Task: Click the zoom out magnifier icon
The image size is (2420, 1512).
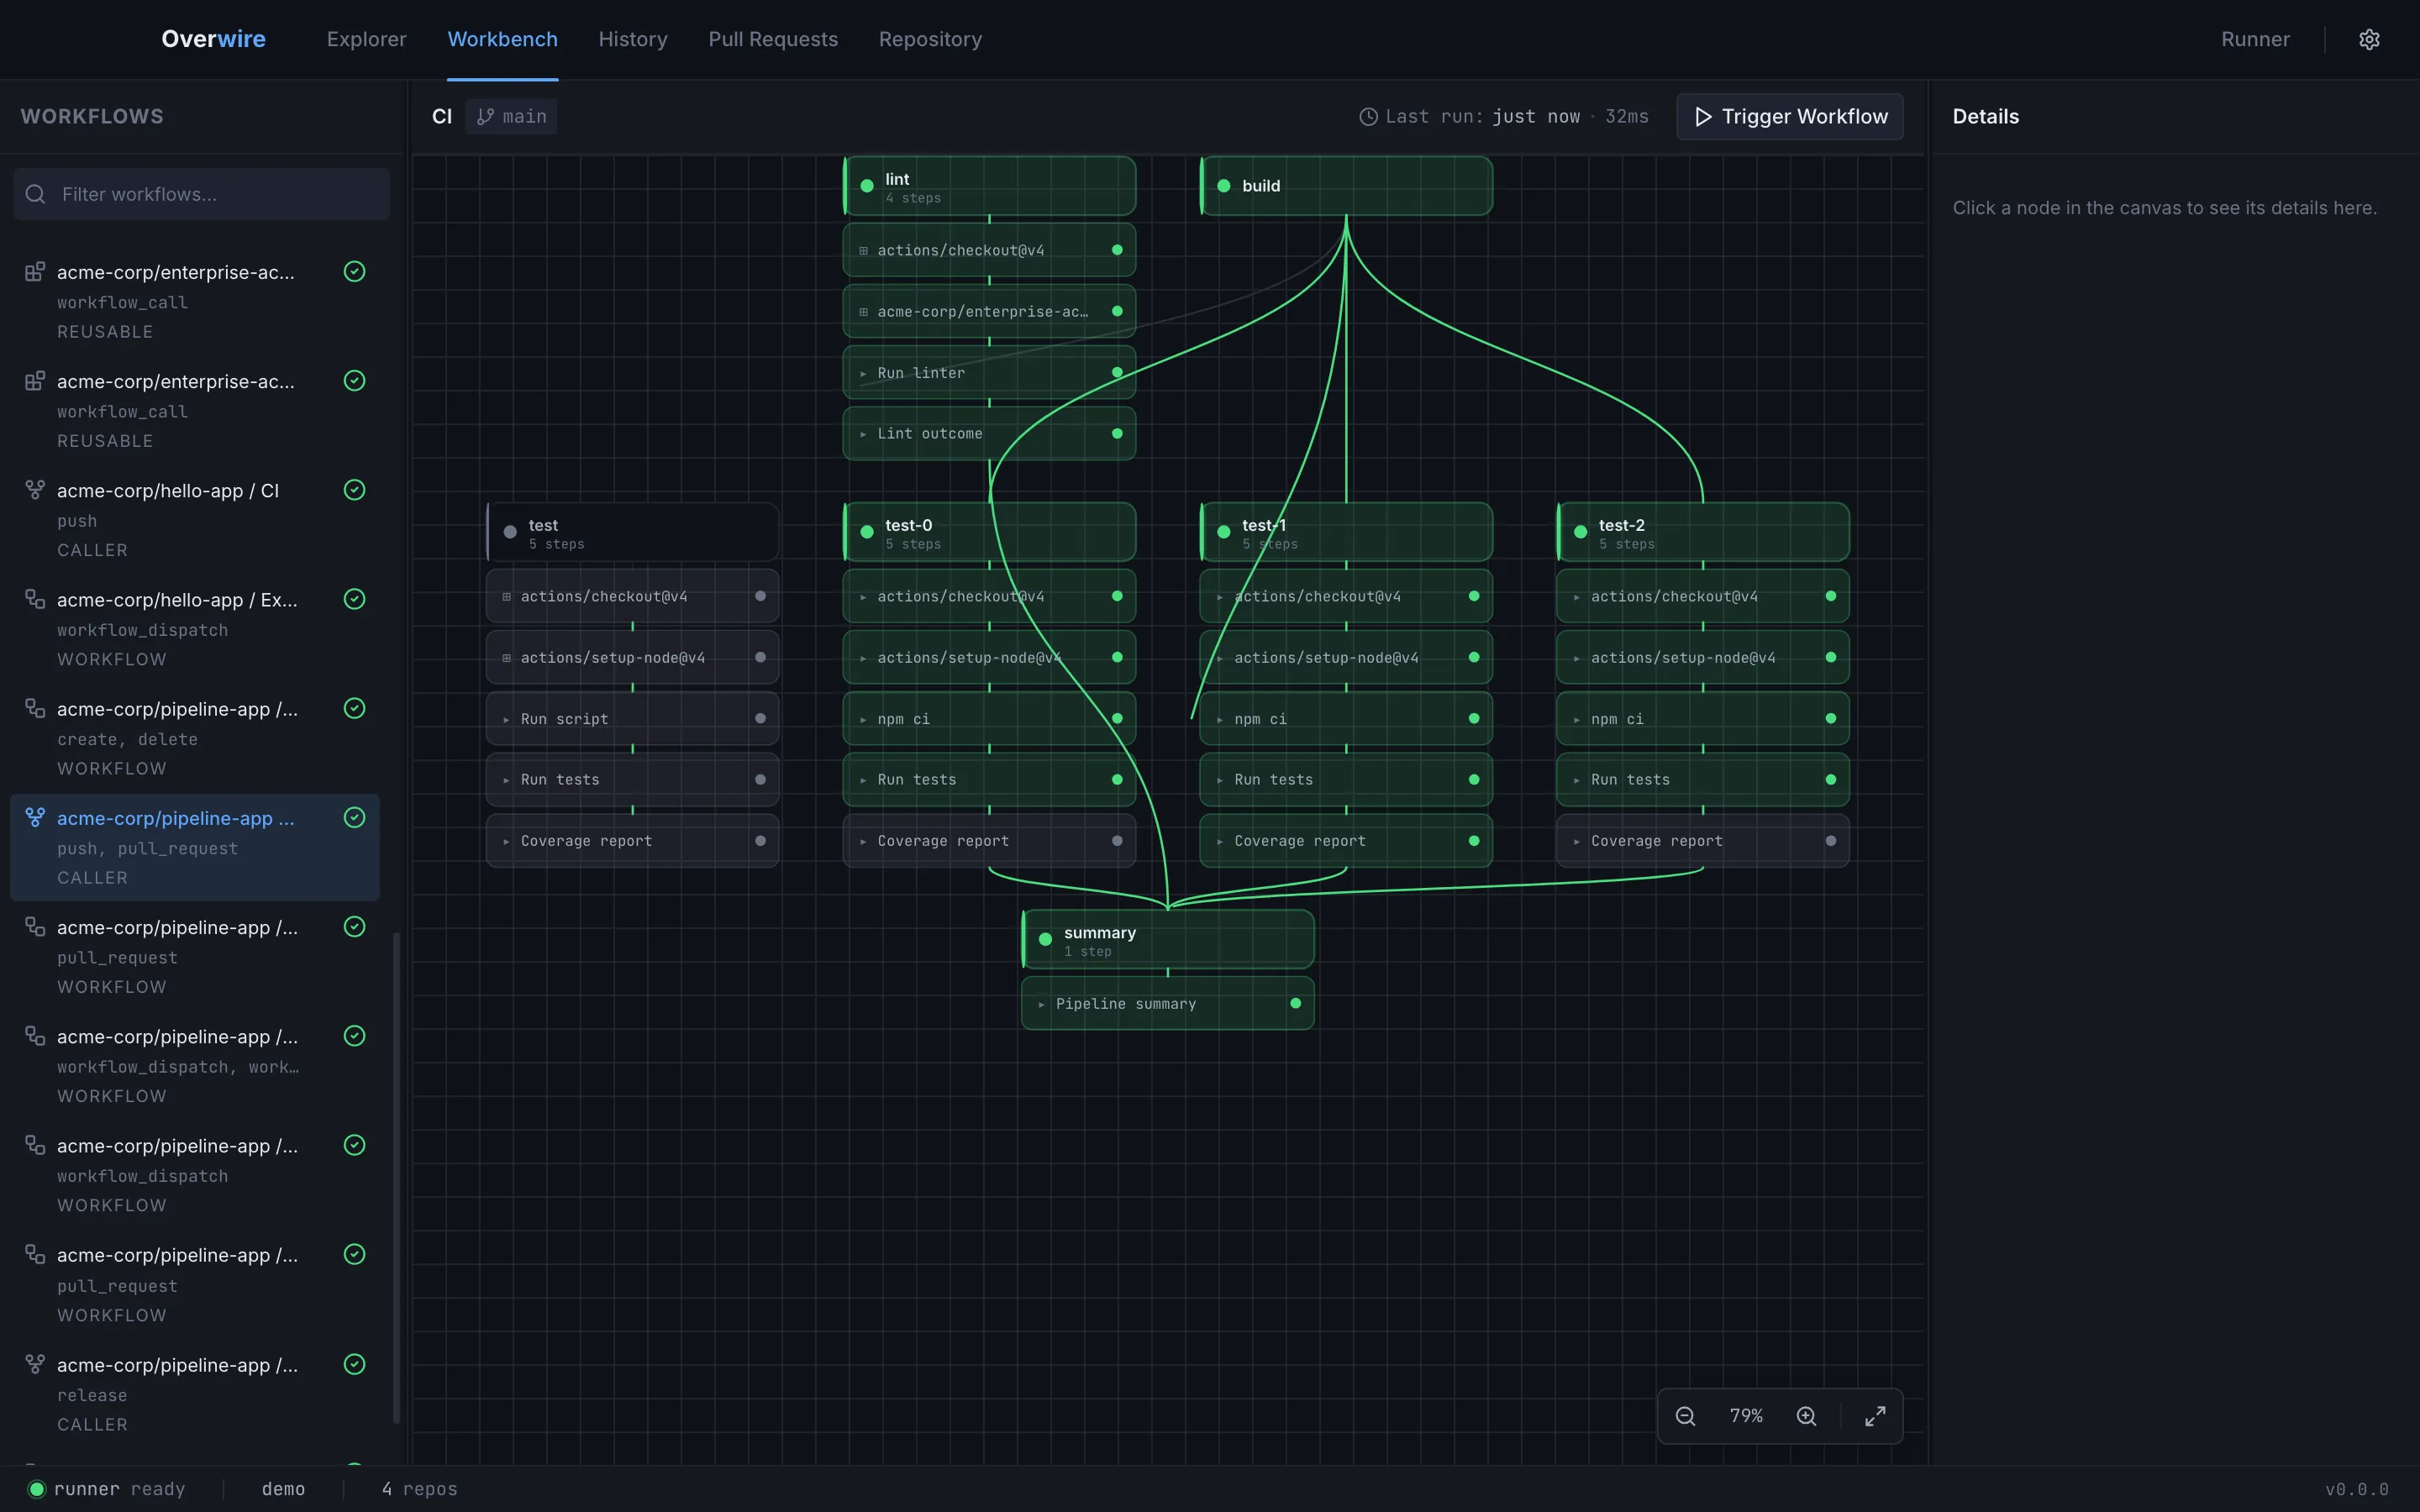Action: (1685, 1416)
